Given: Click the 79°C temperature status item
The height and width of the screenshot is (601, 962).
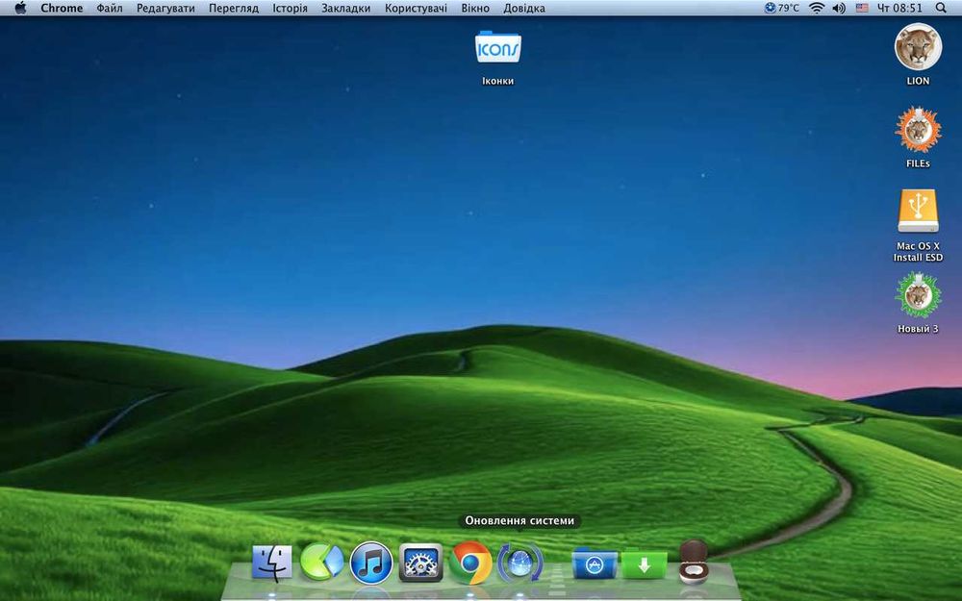Looking at the screenshot, I should pyautogui.click(x=781, y=8).
